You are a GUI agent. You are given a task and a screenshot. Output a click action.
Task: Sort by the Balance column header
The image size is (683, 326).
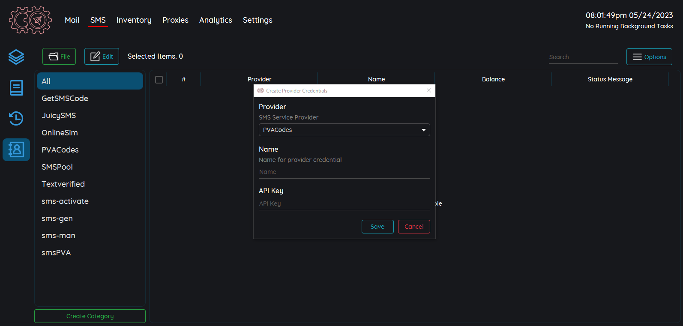click(x=493, y=79)
